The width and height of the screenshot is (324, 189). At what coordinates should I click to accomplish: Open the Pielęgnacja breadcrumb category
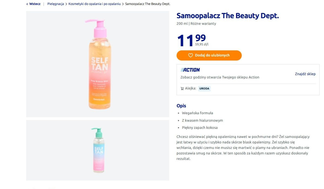(56, 4)
